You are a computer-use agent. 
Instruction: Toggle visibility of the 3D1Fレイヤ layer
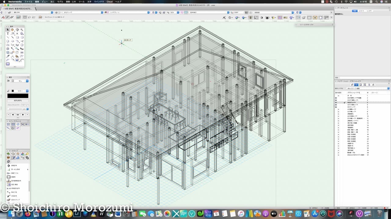[336, 107]
